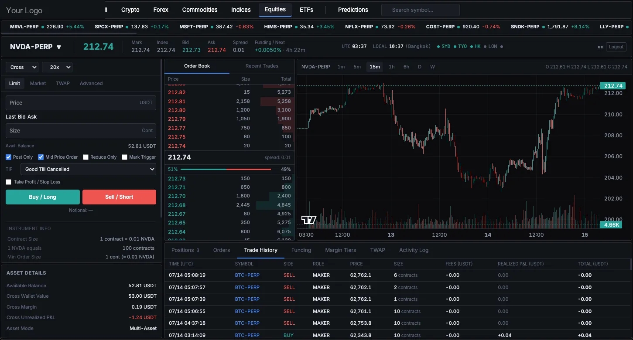
Task: Expand the Good Till Cancelled TIF dropdown
Action: click(x=88, y=169)
